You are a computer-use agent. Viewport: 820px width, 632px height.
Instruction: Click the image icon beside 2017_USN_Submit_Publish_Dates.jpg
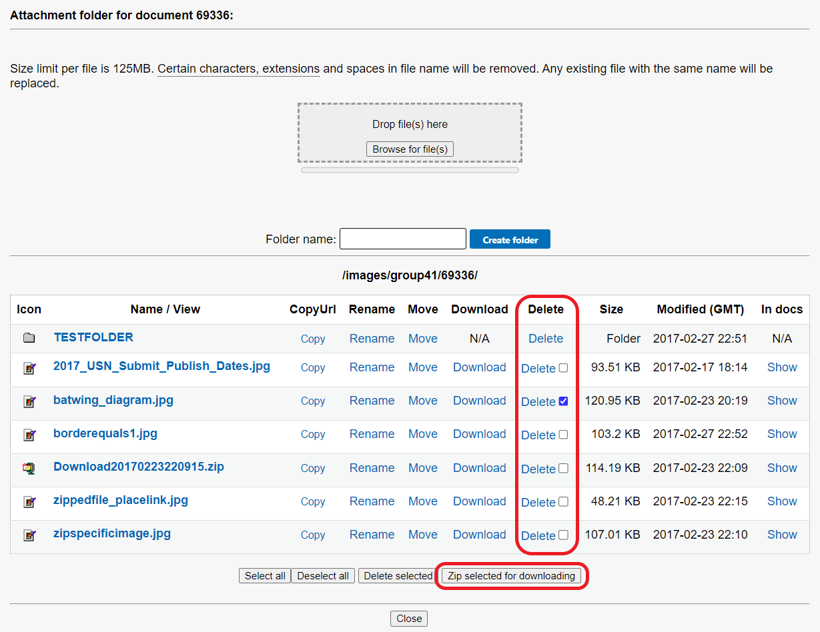[x=29, y=369]
